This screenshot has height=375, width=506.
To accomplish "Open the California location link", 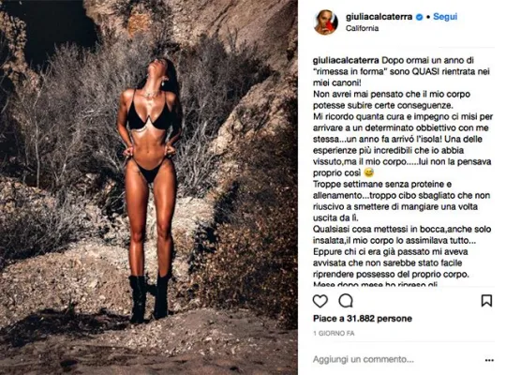I will pos(362,28).
